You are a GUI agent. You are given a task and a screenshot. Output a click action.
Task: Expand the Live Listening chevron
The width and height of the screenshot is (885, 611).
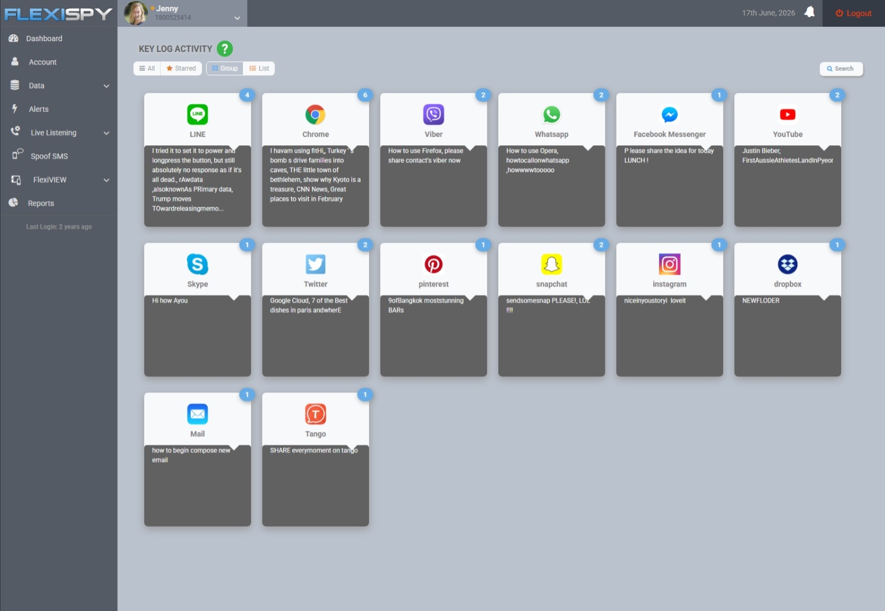pos(106,133)
